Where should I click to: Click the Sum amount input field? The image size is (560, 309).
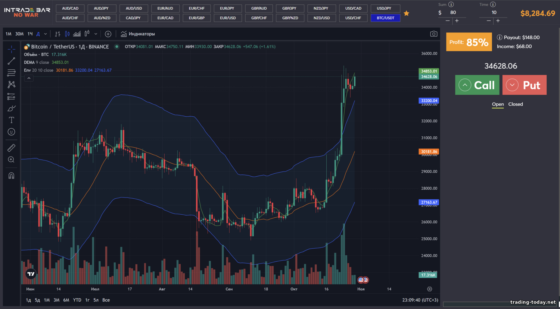453,13
